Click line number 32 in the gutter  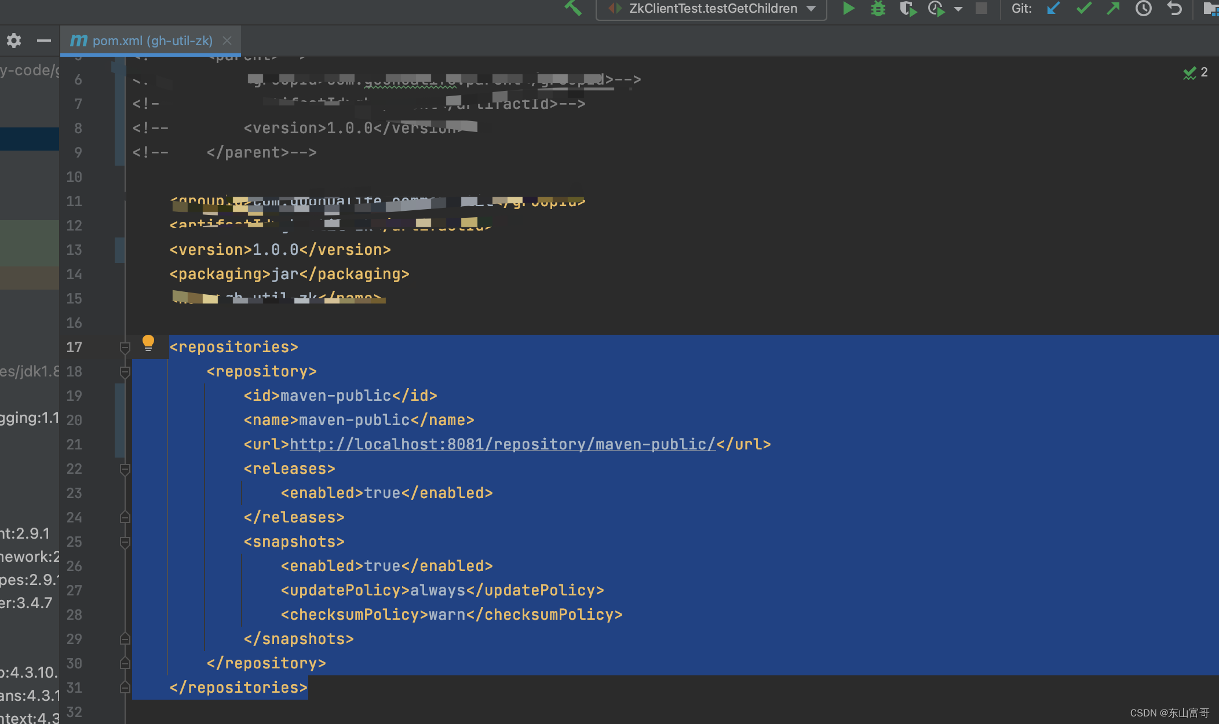coord(74,712)
